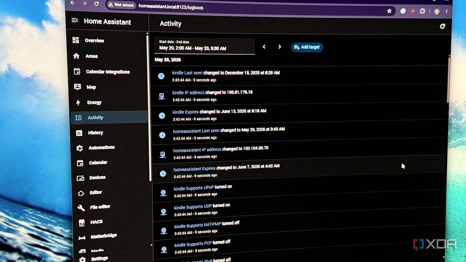Click the red shield extension icon

[412, 11]
